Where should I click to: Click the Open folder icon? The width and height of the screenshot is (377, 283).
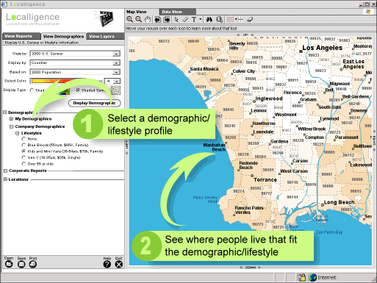(x=9, y=264)
